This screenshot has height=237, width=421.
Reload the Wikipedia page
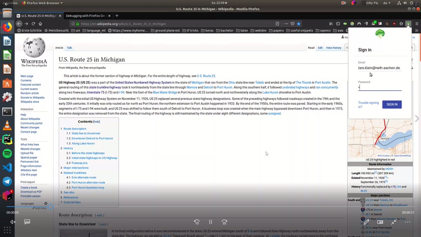(x=33, y=24)
